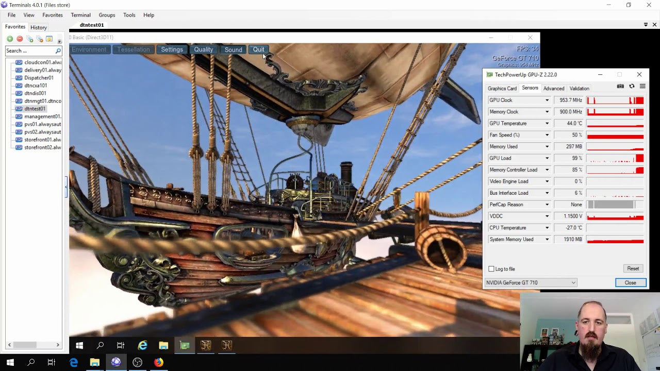Click the System Memory Used 1910 MB value
Image resolution: width=660 pixels, height=371 pixels.
569,239
